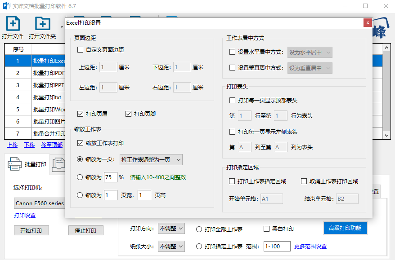Click the second tab's document-printer icon
The height and width of the screenshot is (260, 395).
(x=58, y=165)
